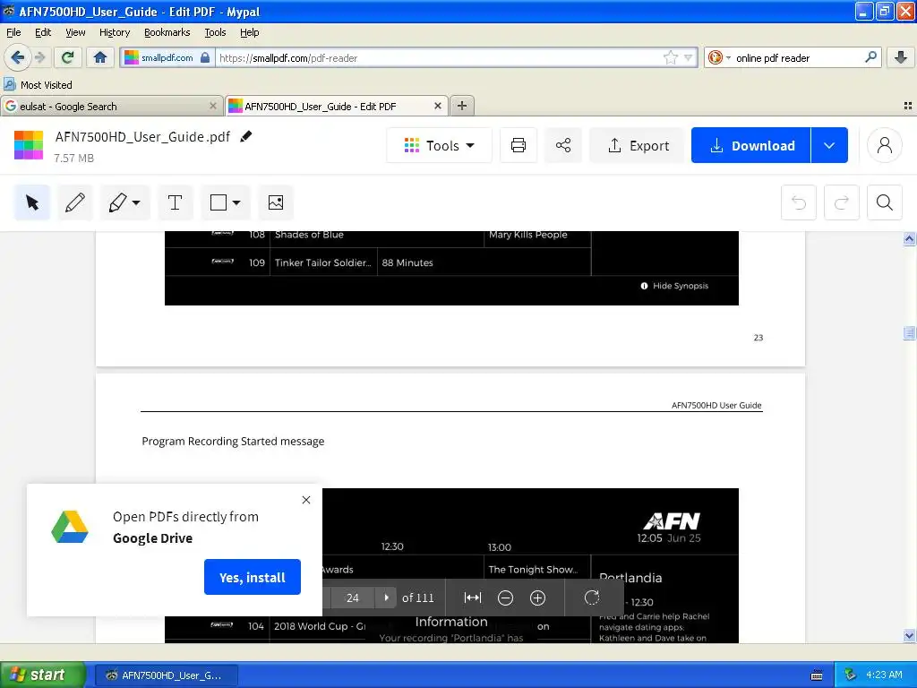Reload the current page
Image resolution: width=917 pixels, height=688 pixels.
click(68, 57)
